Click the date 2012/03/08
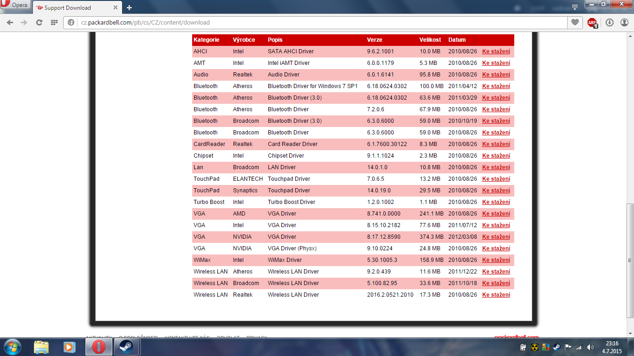634x356 pixels. [462, 237]
